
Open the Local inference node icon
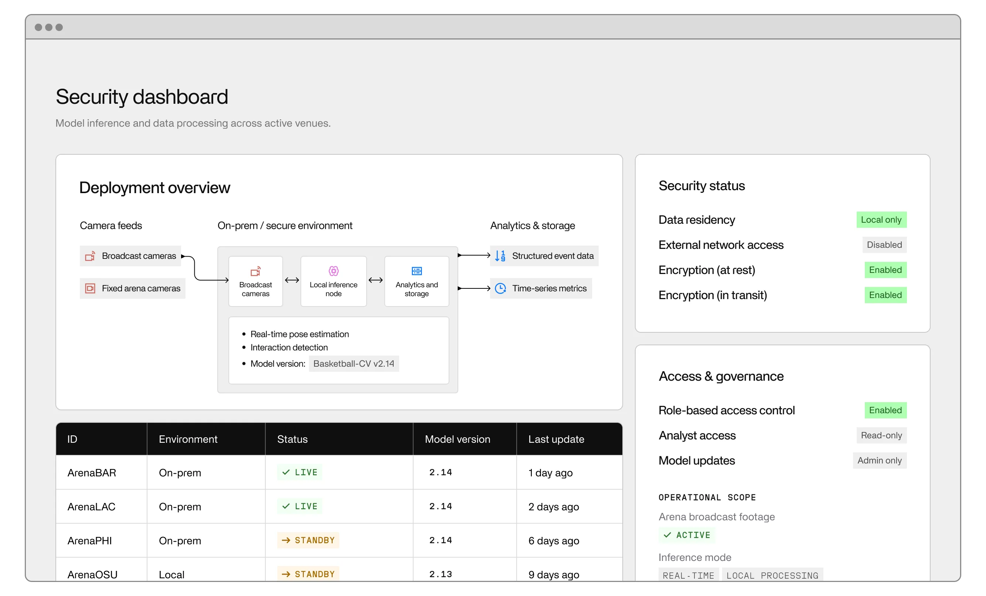[x=333, y=270]
